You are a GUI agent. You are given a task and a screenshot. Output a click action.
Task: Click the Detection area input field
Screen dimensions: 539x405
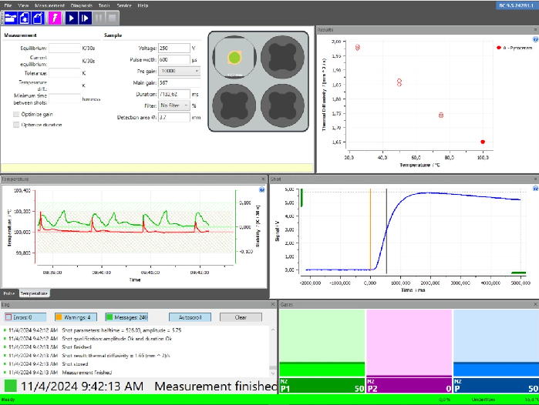[x=174, y=117]
